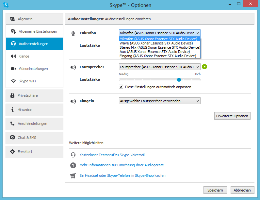Expand the Hinweise section
Screen dimensions: 260x200
[x=35, y=110]
